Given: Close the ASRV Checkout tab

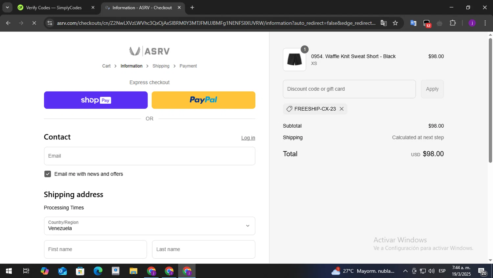Looking at the screenshot, I should [x=179, y=8].
